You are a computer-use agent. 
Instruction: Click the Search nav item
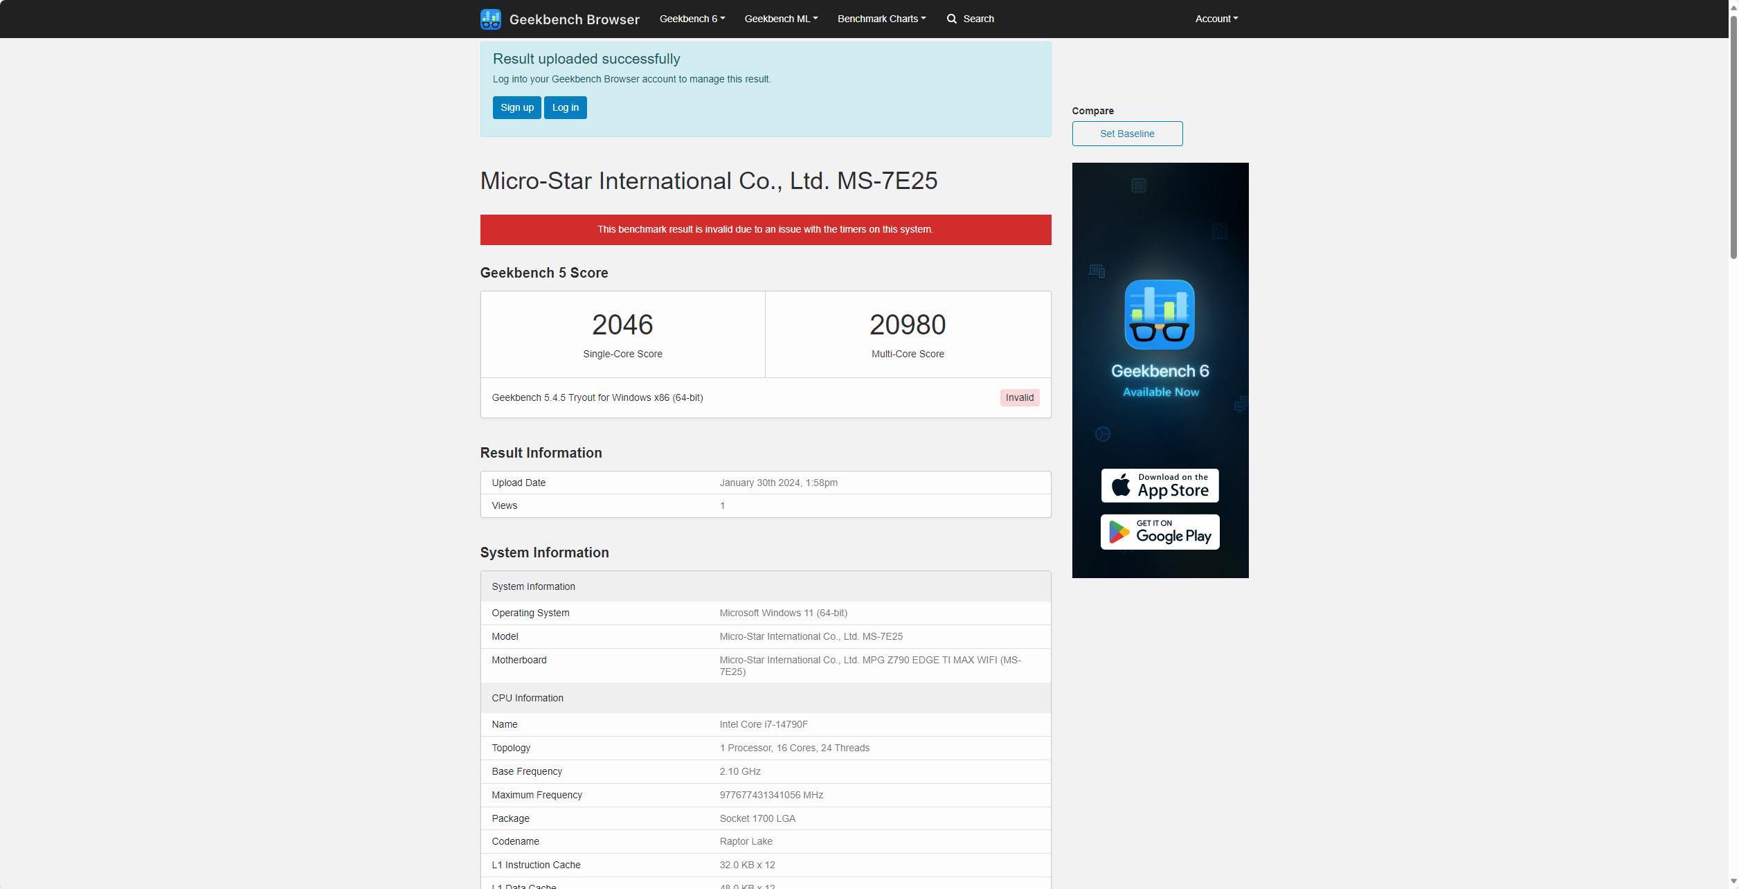point(977,19)
